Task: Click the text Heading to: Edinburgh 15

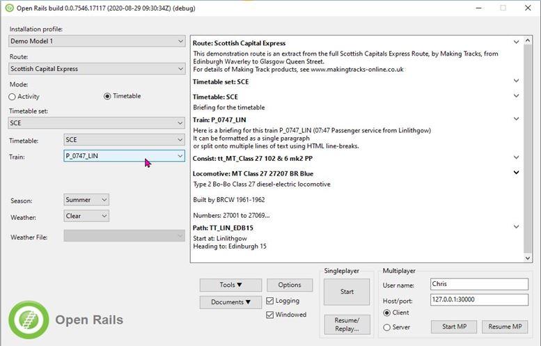Action: (x=230, y=246)
